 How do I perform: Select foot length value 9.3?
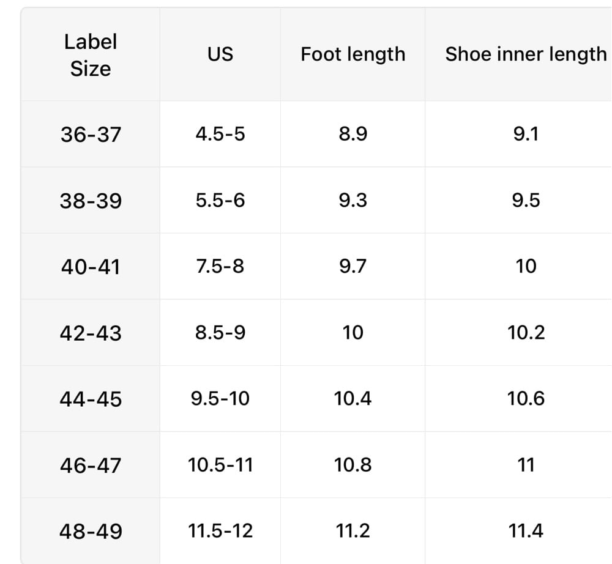(x=353, y=200)
